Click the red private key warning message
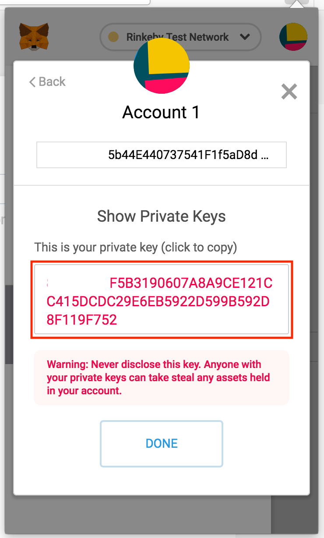 (x=162, y=378)
